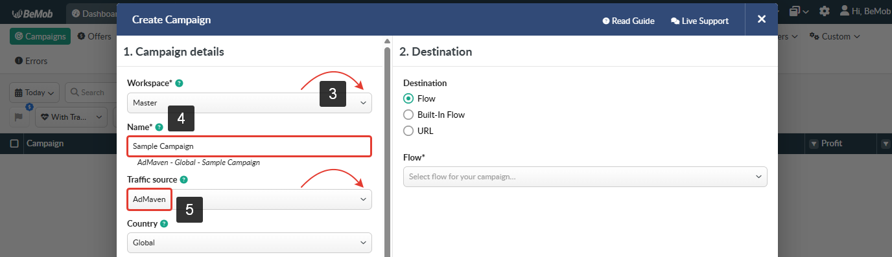Open the Read Guide link

point(628,21)
